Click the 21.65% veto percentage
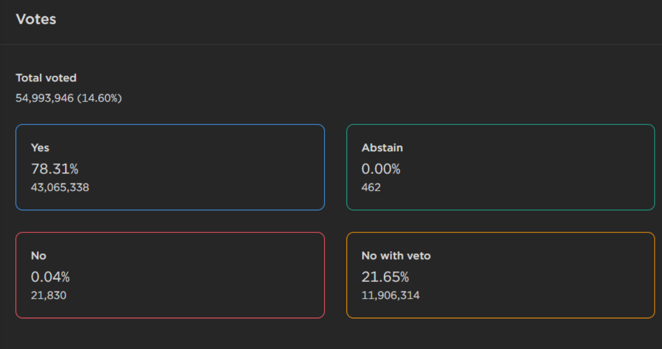The image size is (662, 349). (x=385, y=277)
